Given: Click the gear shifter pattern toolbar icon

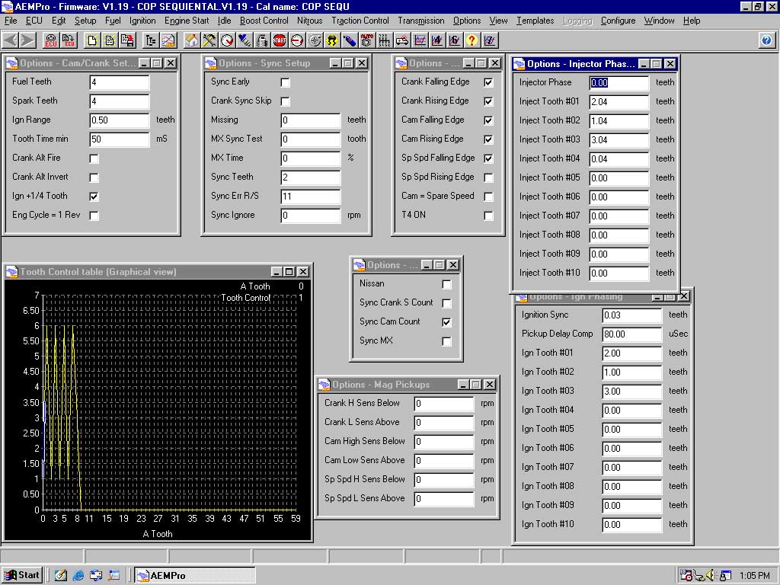Looking at the screenshot, I should 385,40.
